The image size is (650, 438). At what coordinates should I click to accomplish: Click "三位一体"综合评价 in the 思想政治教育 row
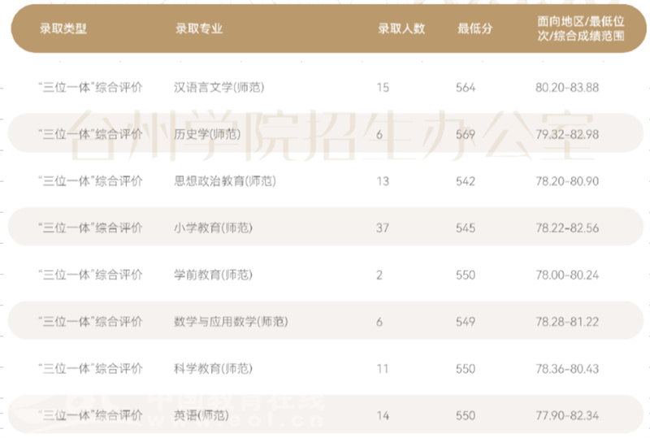pyautogui.click(x=90, y=181)
